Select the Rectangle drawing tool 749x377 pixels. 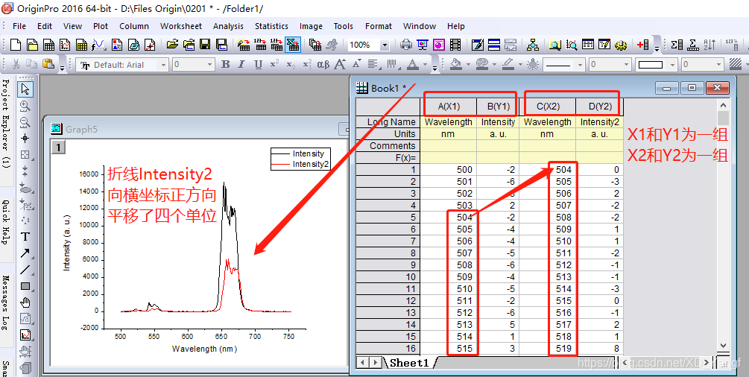[x=25, y=286]
